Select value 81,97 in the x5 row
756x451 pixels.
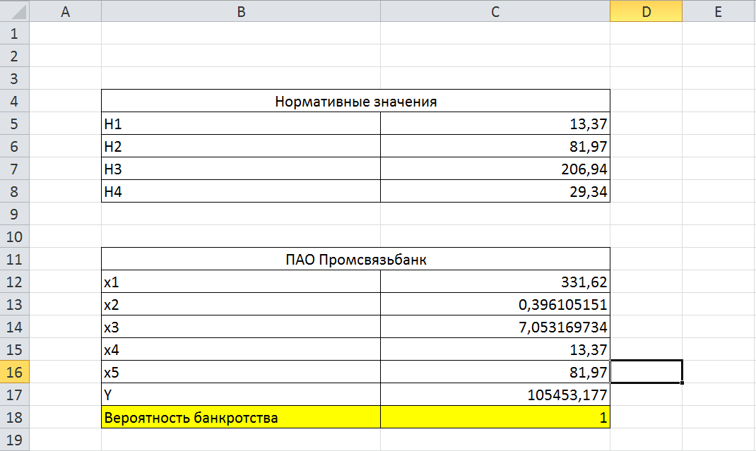495,372
